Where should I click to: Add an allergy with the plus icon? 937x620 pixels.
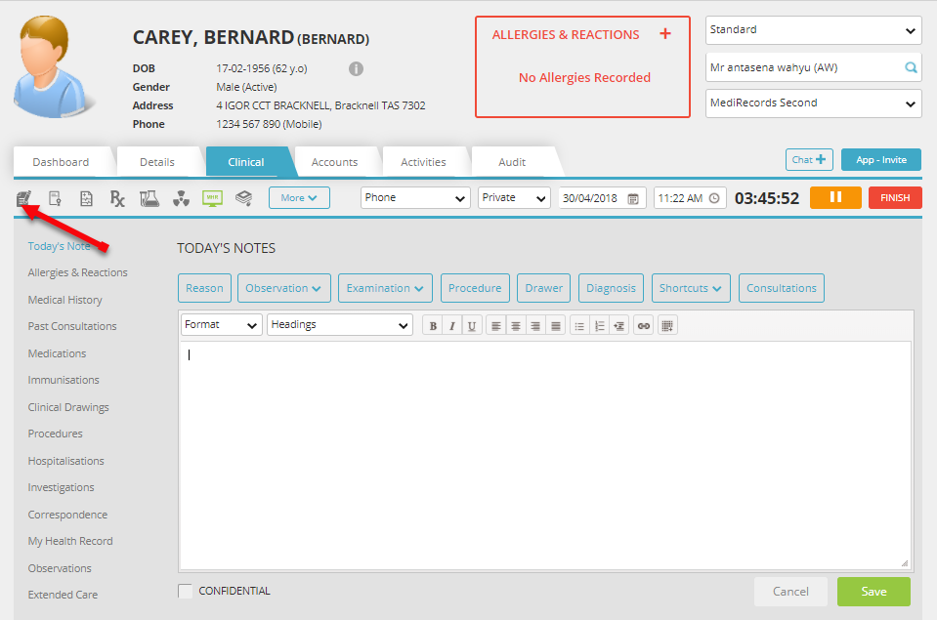665,33
